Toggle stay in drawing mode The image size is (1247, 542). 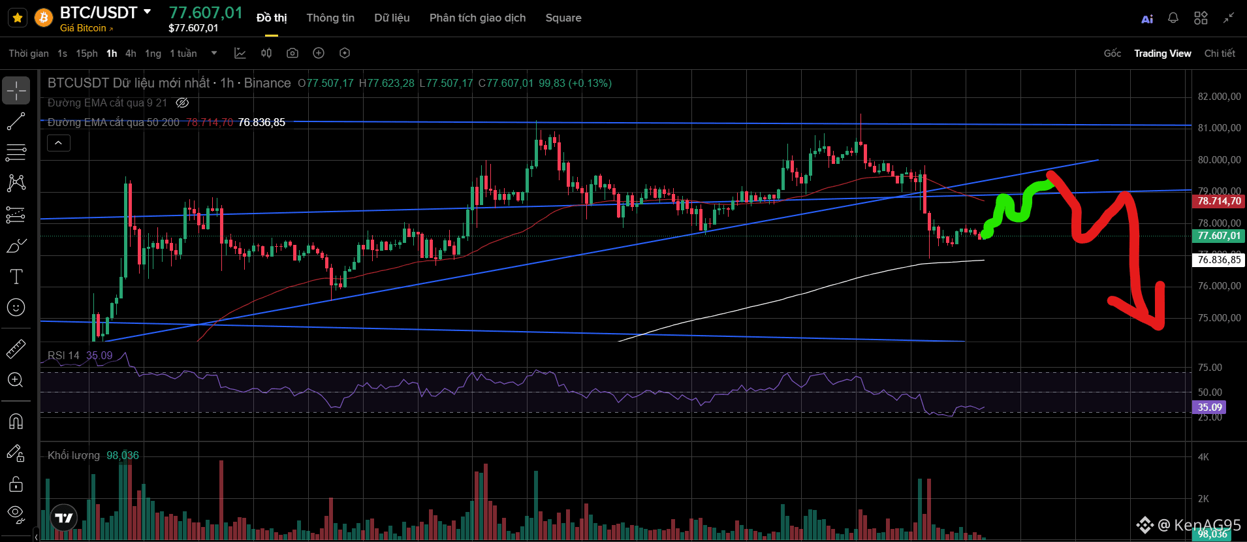click(x=16, y=453)
